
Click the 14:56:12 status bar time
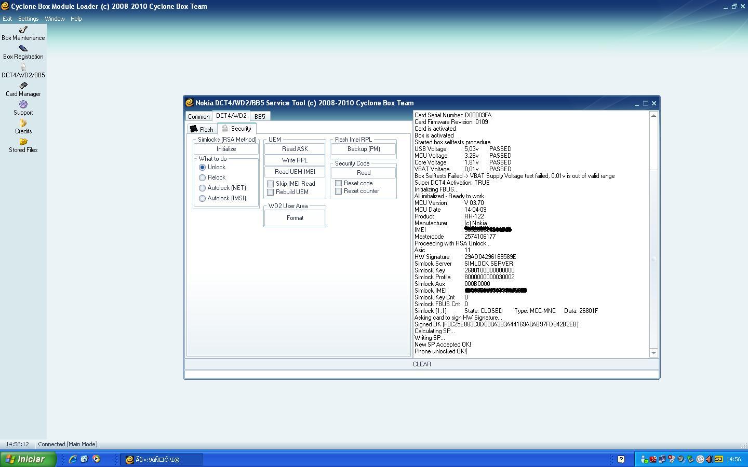tap(17, 444)
